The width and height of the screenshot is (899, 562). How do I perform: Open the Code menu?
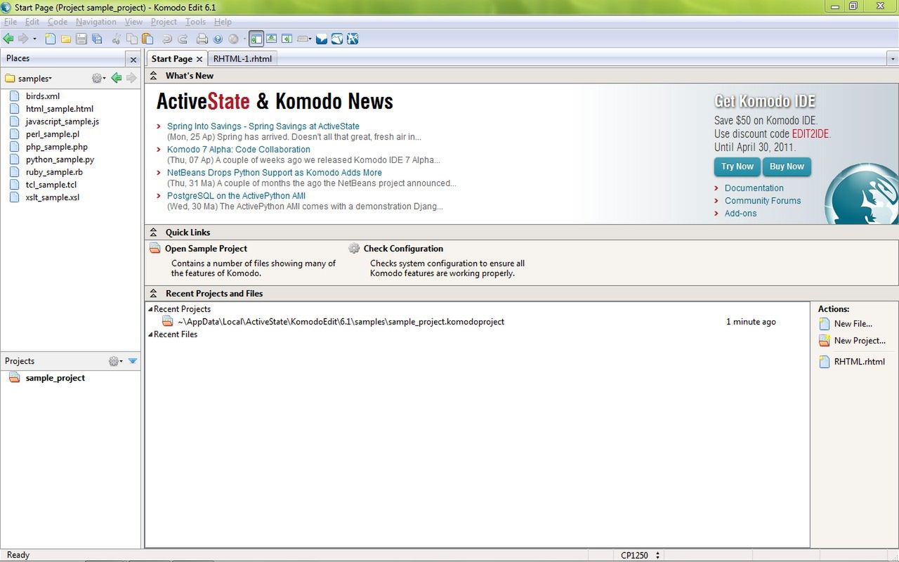click(x=58, y=22)
